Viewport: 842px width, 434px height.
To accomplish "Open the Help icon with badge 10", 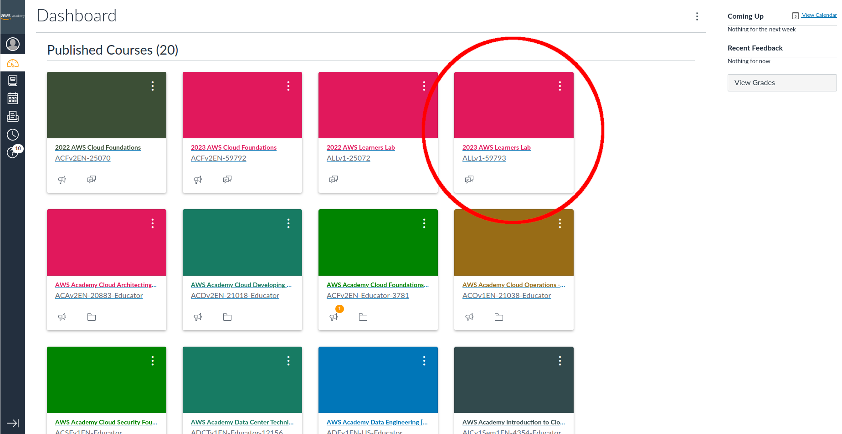I will point(13,152).
